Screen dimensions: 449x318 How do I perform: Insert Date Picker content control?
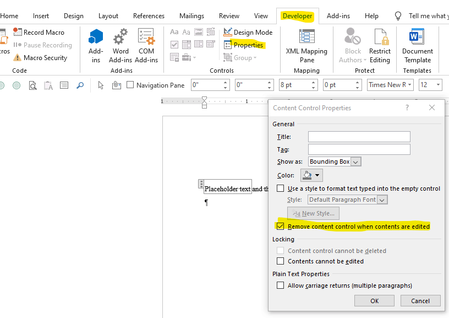[x=211, y=44]
